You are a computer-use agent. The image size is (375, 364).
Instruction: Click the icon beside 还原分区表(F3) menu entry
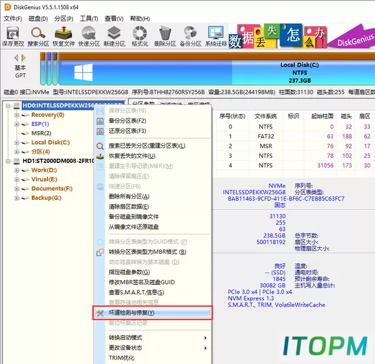(100, 131)
